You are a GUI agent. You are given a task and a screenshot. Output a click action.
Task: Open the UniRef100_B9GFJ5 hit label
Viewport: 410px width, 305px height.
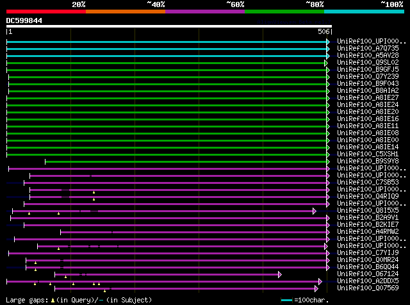(368, 70)
